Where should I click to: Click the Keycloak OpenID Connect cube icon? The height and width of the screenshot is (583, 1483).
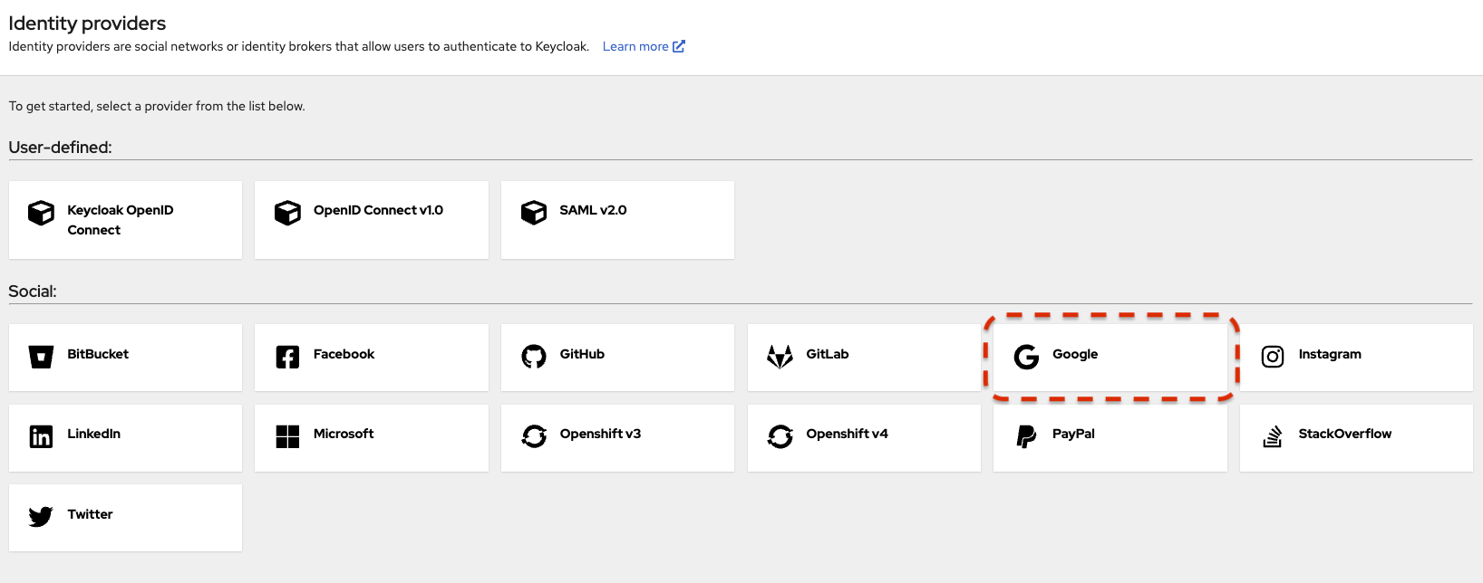coord(41,213)
